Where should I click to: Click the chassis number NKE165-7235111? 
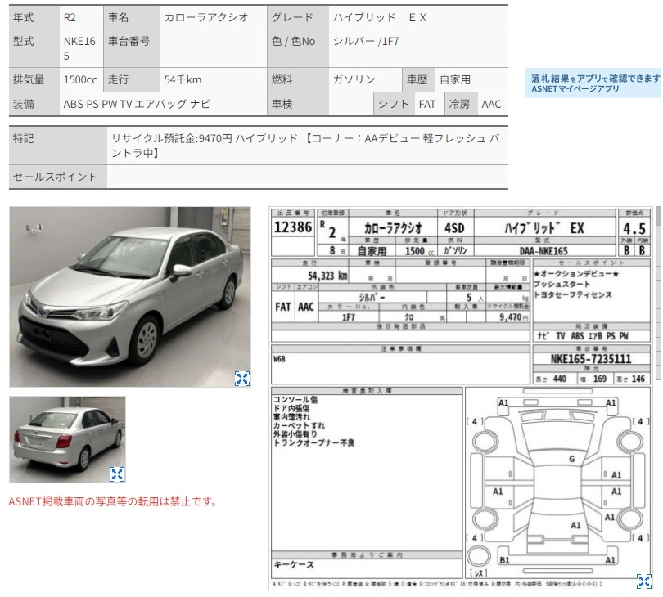click(x=591, y=359)
